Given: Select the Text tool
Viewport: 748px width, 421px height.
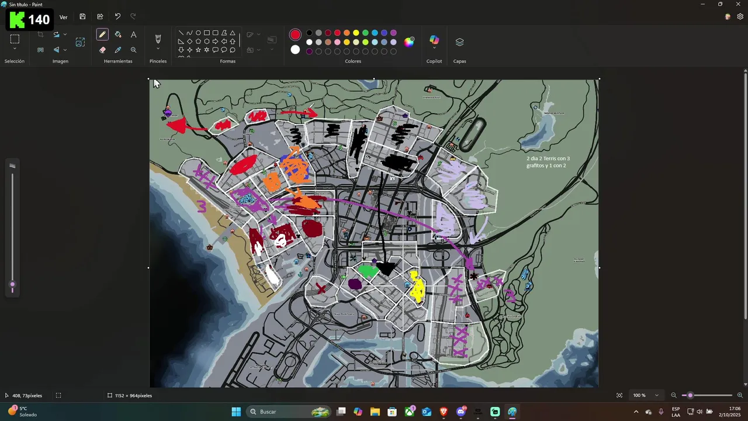Looking at the screenshot, I should coord(133,34).
